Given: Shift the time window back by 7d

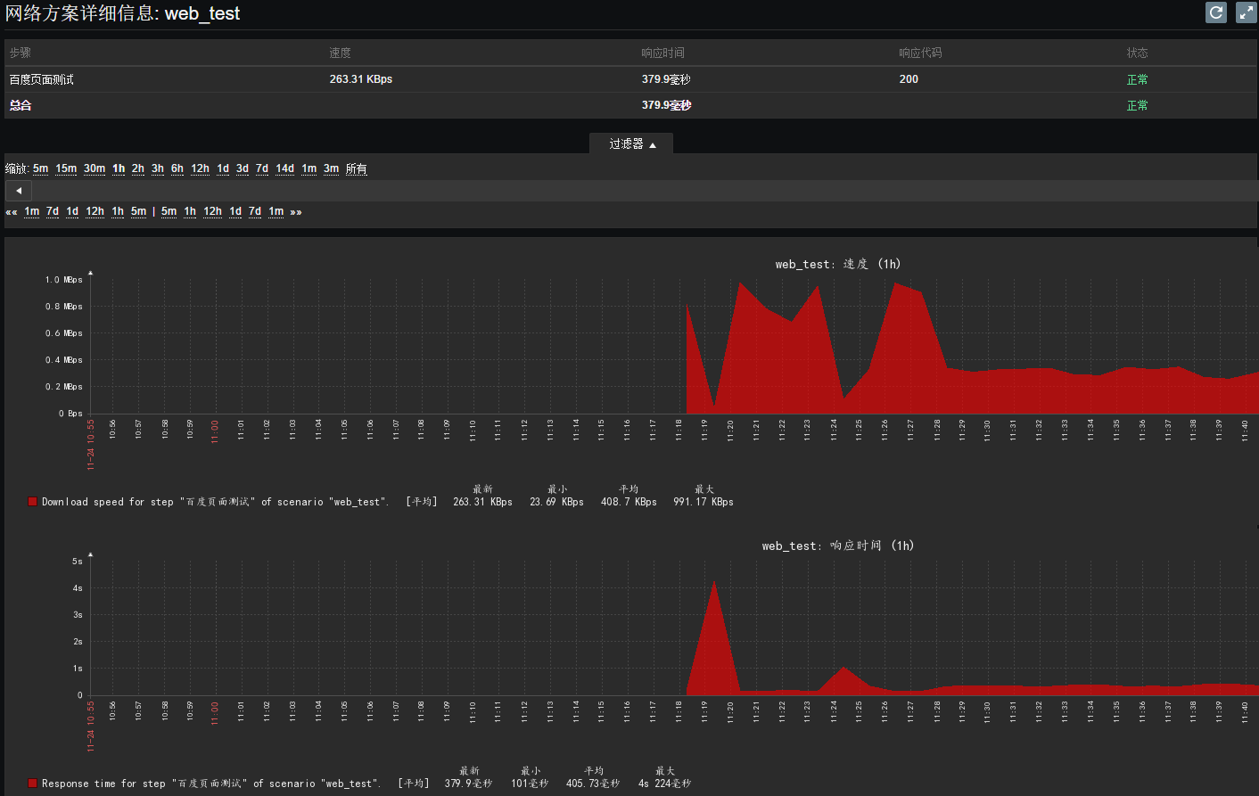Looking at the screenshot, I should click(x=53, y=211).
